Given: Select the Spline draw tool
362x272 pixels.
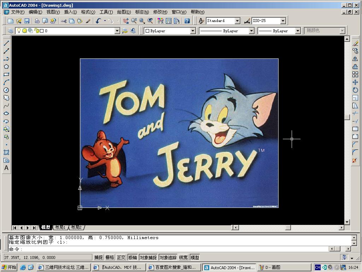Looking at the screenshot, I should click(x=6, y=106).
